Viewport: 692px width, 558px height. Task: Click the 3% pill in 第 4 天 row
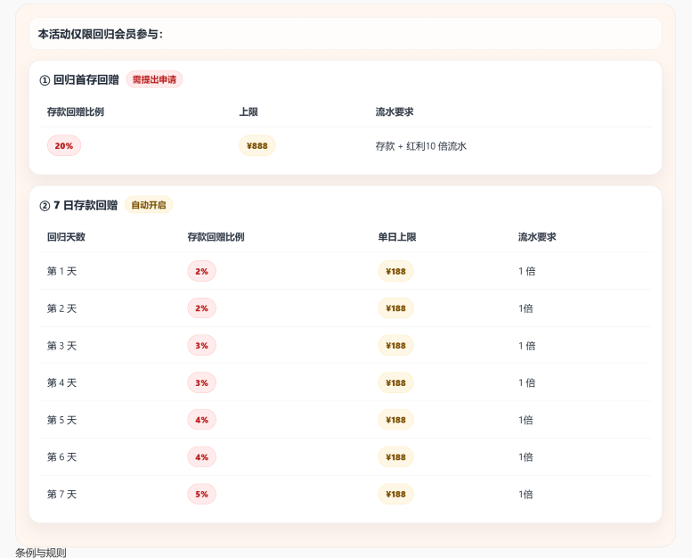pyautogui.click(x=201, y=382)
